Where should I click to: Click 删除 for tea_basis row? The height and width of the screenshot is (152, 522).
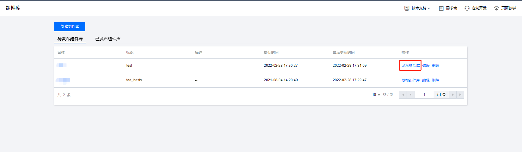(x=435, y=80)
